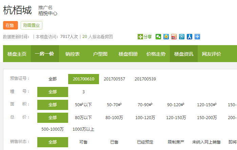The width and height of the screenshot is (237, 150).
Task: Go to the 户型图 tab
Action: pos(100,54)
